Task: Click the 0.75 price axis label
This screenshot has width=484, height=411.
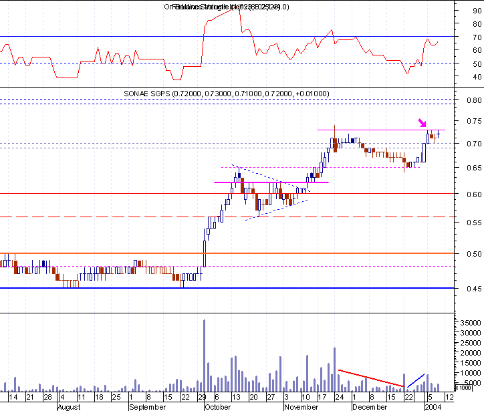Action: [x=474, y=121]
